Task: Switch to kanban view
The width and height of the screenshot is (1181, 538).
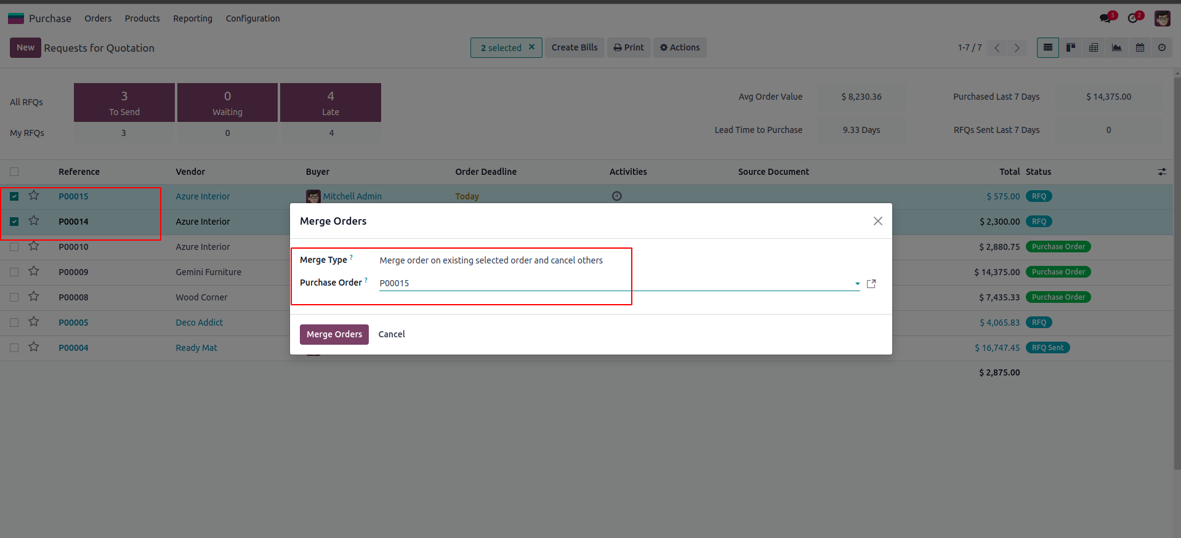Action: pyautogui.click(x=1071, y=47)
